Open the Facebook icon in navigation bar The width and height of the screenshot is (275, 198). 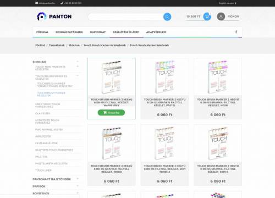click(x=236, y=32)
